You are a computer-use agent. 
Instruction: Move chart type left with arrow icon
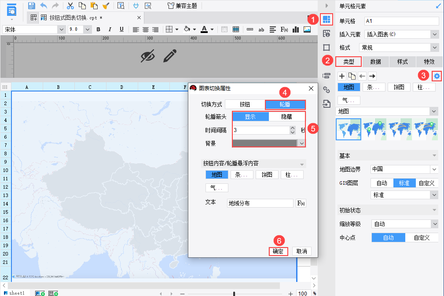362,76
